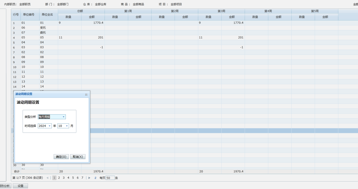The height and width of the screenshot is (189, 358).
Task: Go to page 4 in pagination
Action: coord(68,178)
